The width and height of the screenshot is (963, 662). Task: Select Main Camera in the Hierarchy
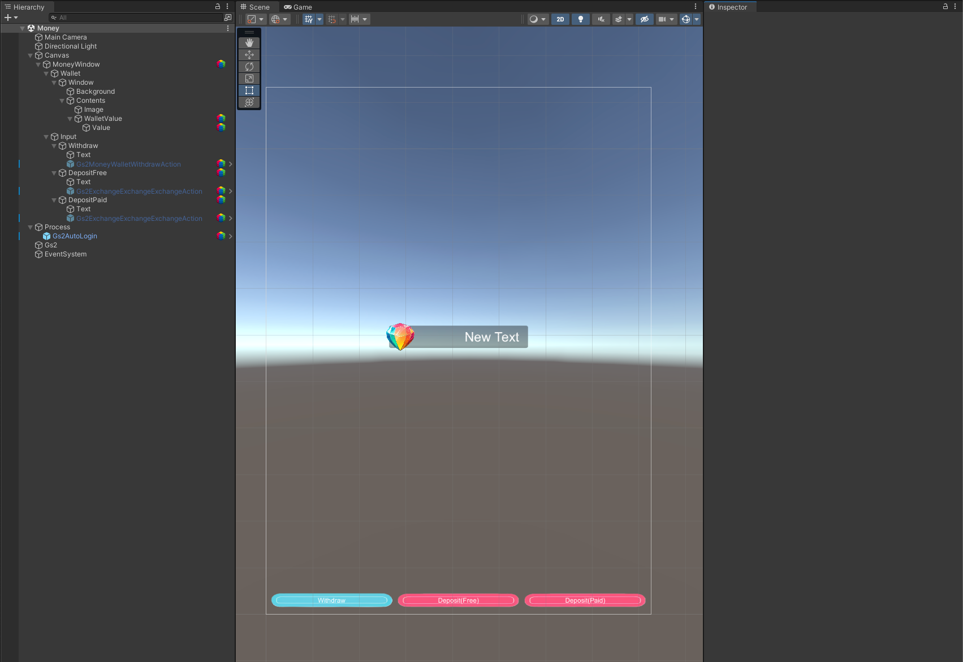[66, 37]
